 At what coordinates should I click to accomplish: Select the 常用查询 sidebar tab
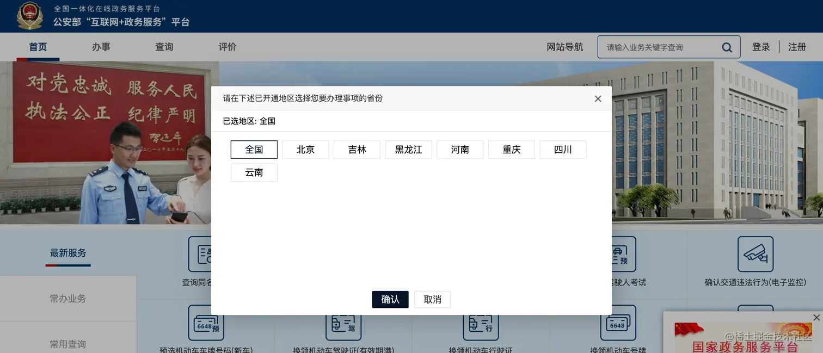[x=68, y=337]
